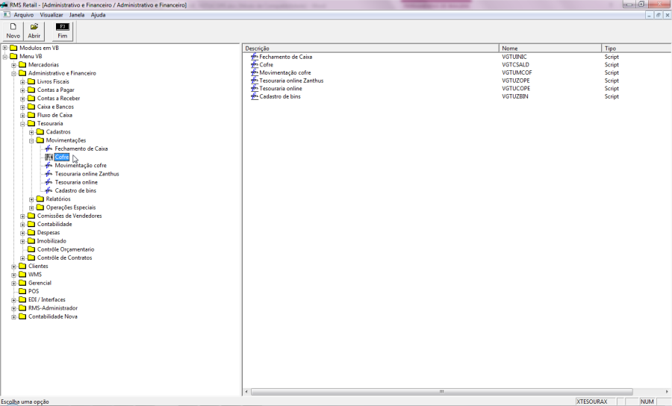Select the Gerencial tree item
Viewport: 672px width, 406px height.
pyautogui.click(x=40, y=283)
